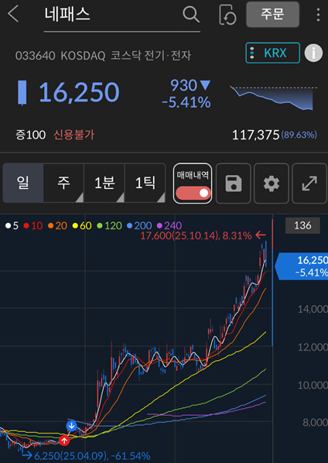
Task: Show stock info via the i icon
Action: coord(313,53)
